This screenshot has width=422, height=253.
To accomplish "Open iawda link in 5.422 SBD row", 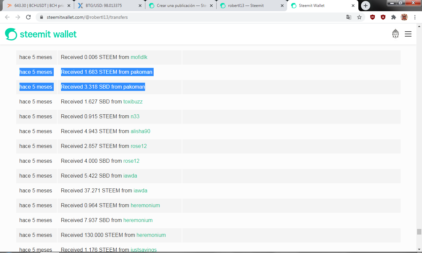I will point(130,176).
